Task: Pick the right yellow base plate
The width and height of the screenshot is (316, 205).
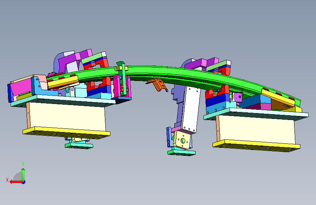Action: coord(256,146)
